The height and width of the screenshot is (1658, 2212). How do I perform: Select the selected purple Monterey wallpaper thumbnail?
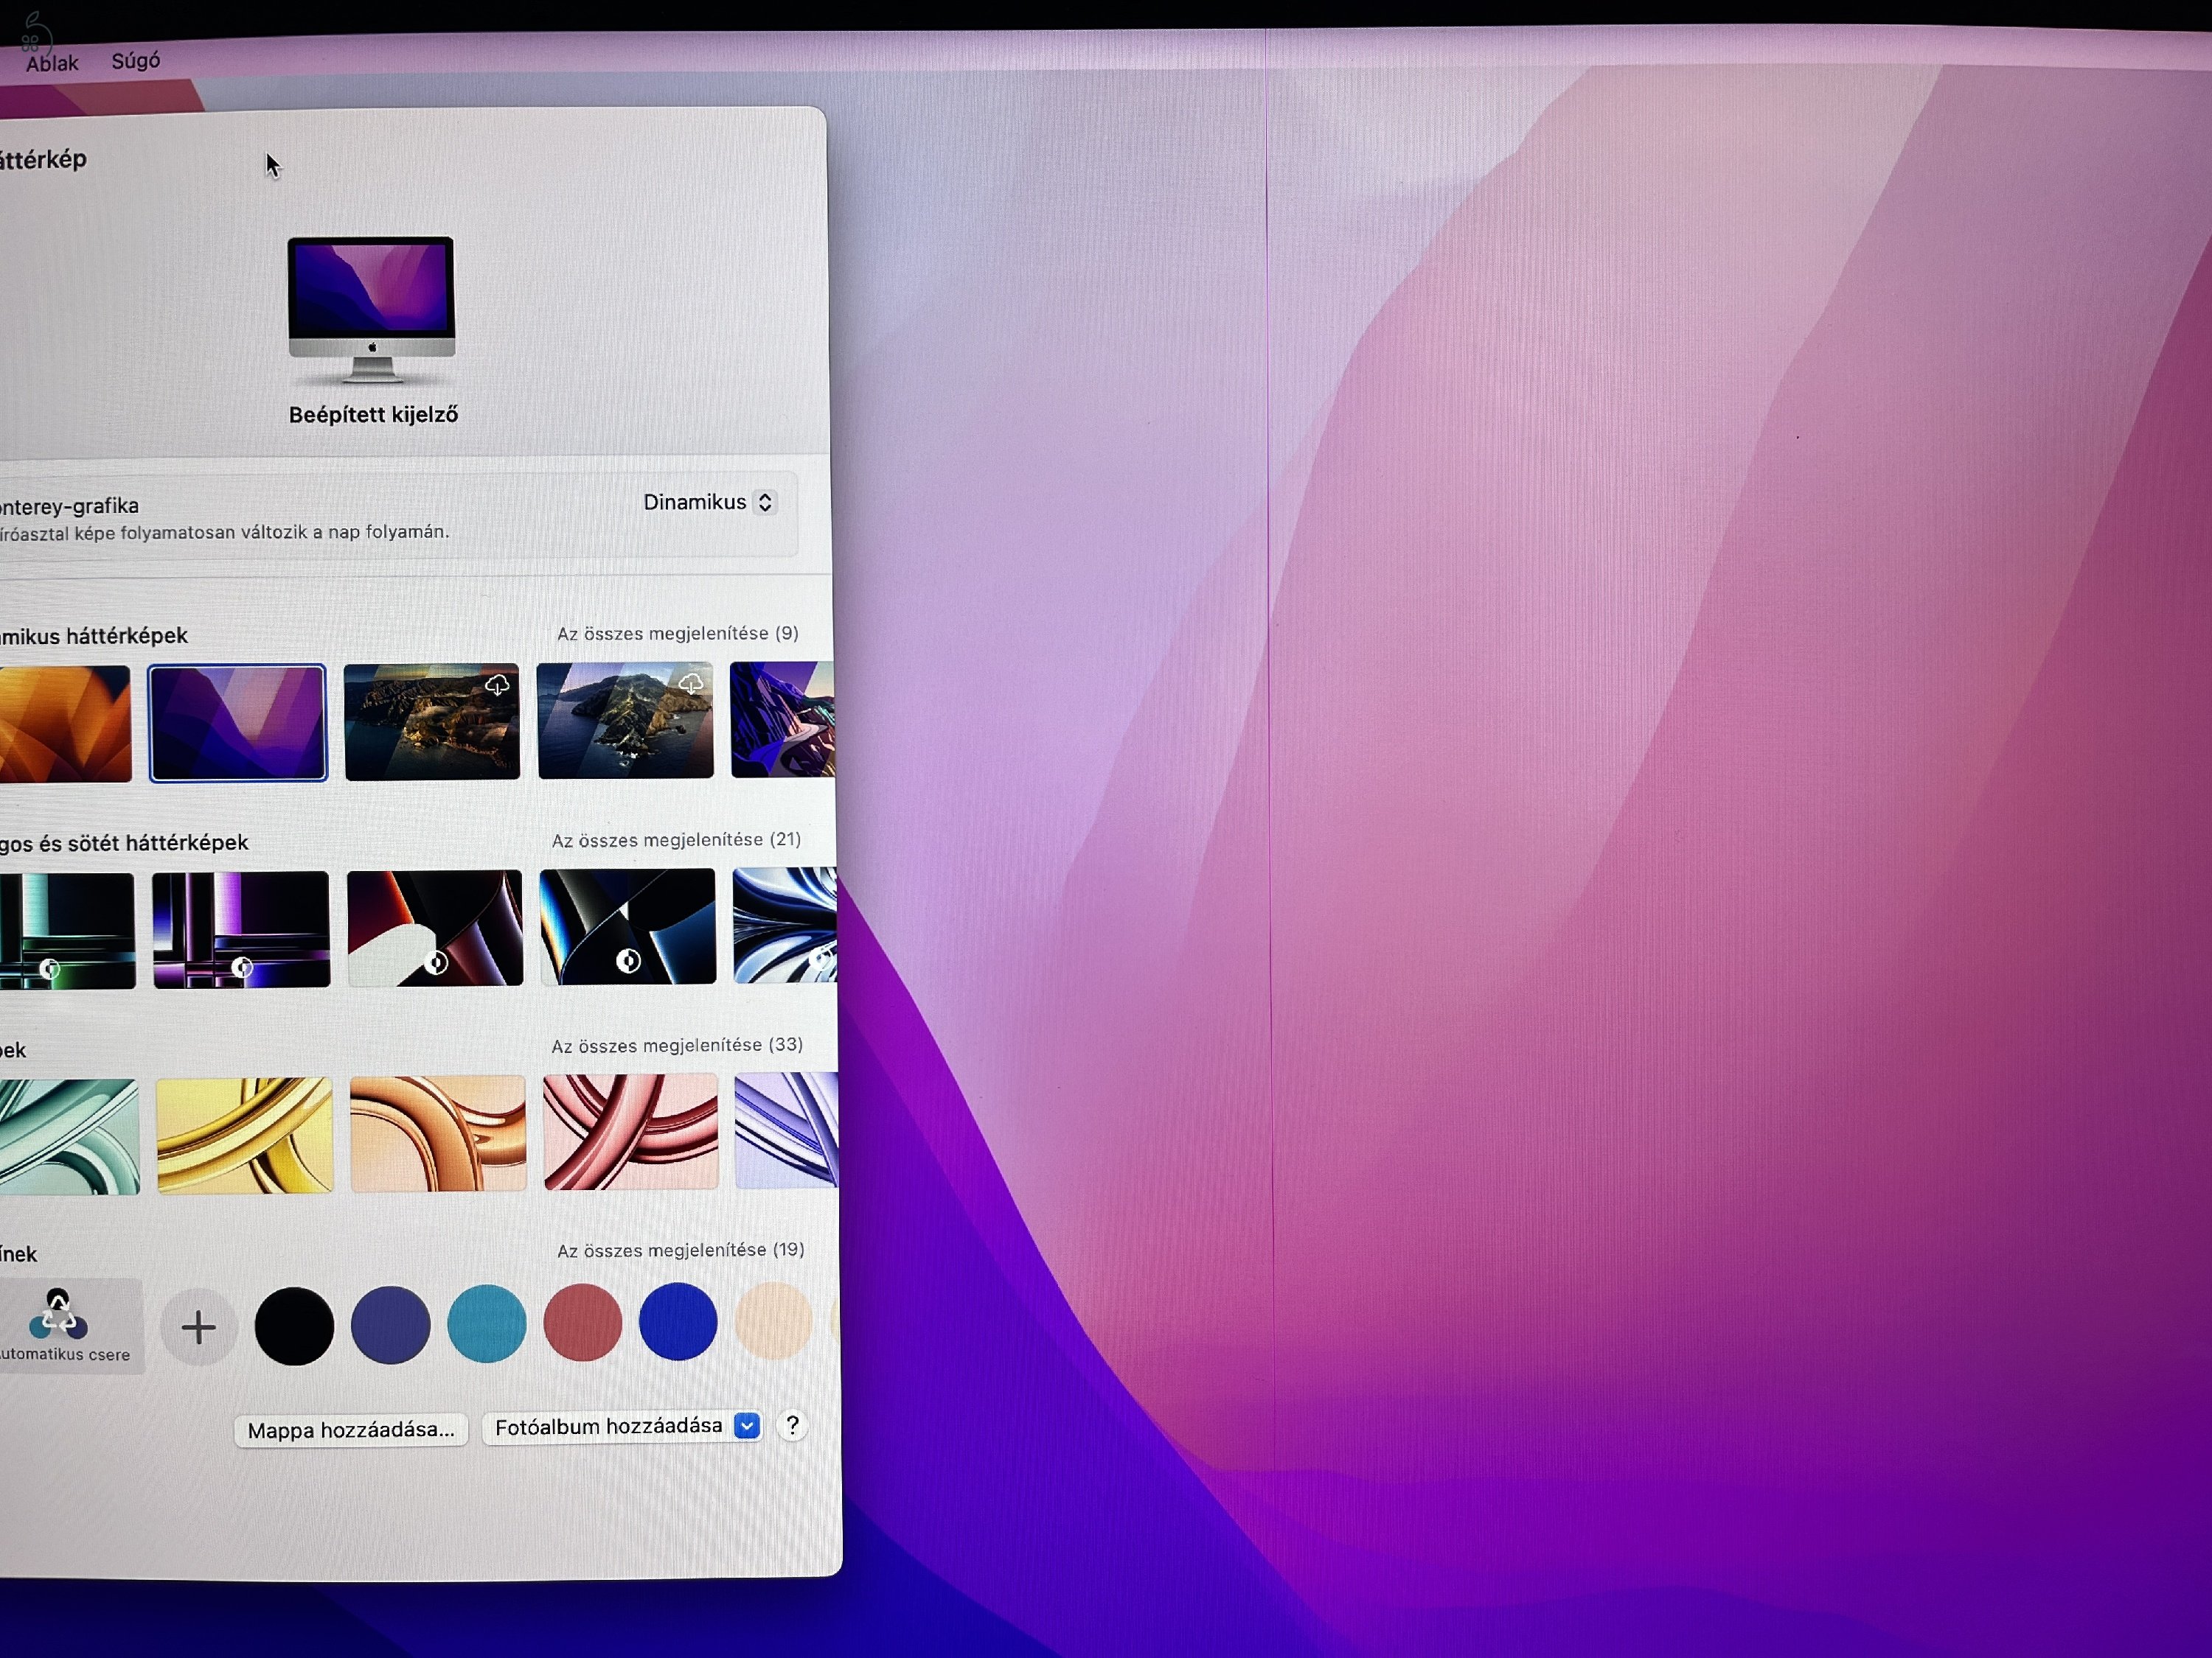pyautogui.click(x=238, y=723)
